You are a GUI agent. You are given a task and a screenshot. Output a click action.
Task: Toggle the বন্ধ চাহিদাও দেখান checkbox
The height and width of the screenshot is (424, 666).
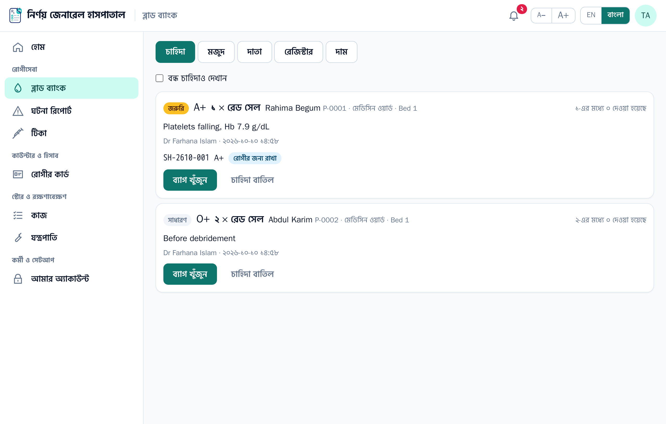[x=159, y=78]
